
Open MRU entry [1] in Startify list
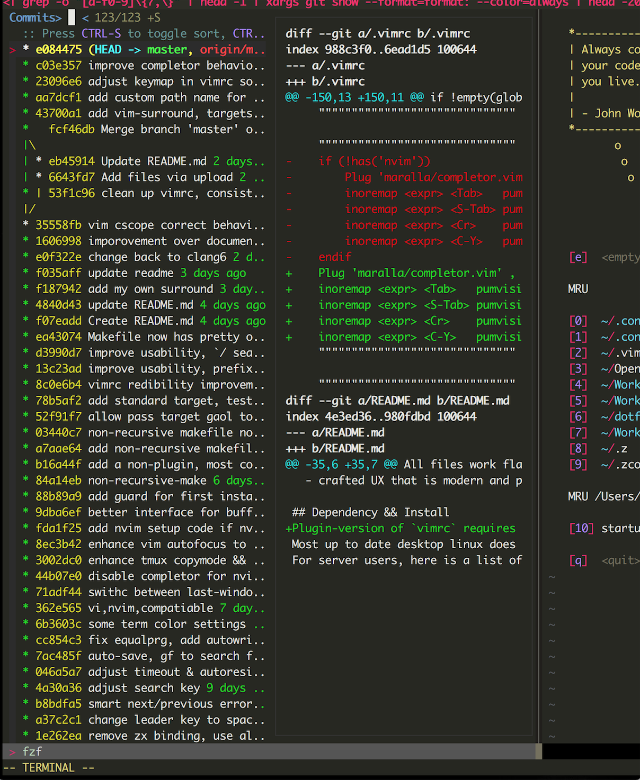click(x=604, y=337)
